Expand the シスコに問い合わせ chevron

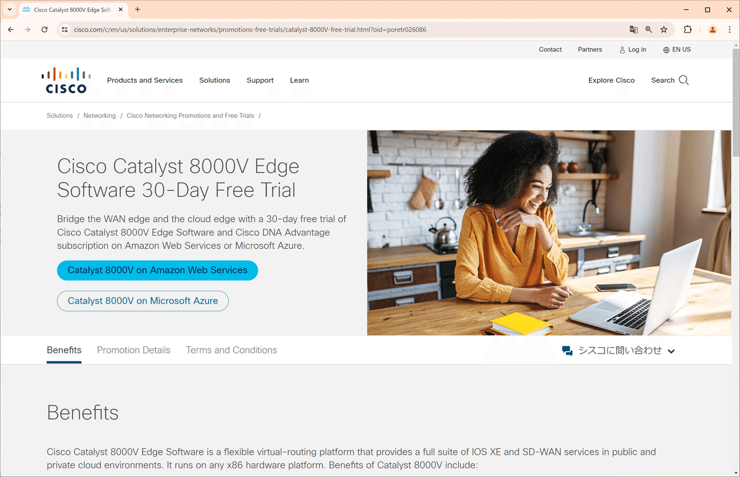(672, 350)
